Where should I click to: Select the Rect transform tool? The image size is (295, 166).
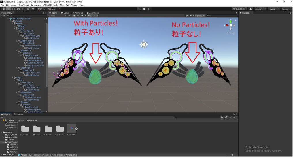23,9
